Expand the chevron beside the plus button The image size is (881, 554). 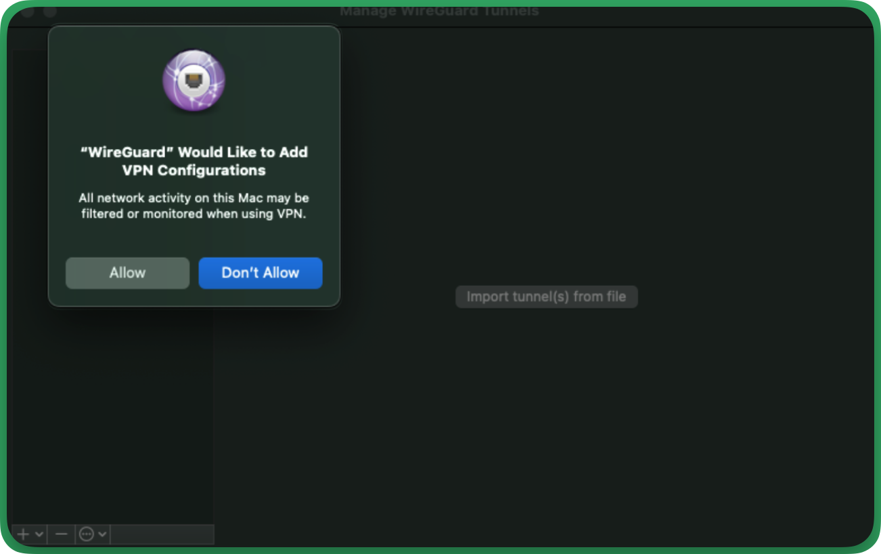(39, 534)
